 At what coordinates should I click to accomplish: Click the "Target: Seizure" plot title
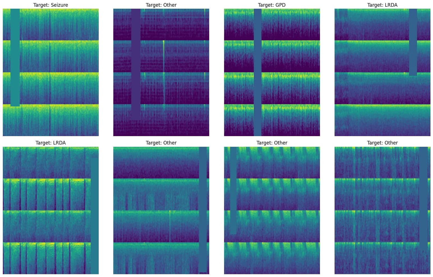pos(50,5)
